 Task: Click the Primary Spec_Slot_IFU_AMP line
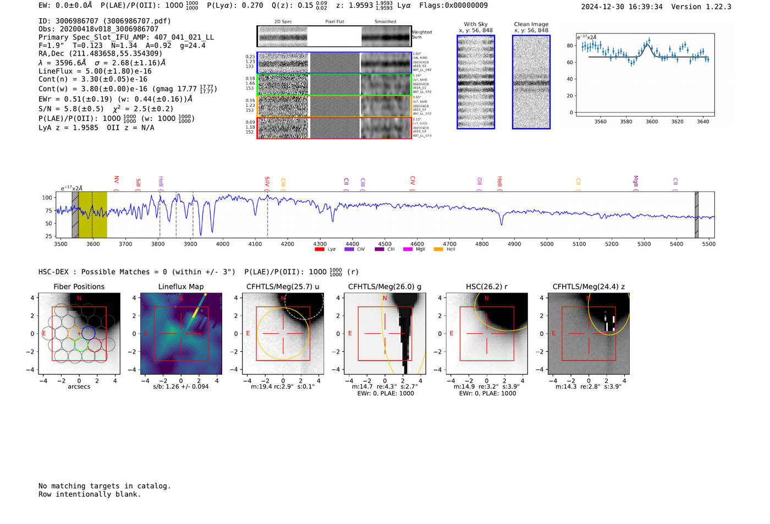tap(127, 37)
